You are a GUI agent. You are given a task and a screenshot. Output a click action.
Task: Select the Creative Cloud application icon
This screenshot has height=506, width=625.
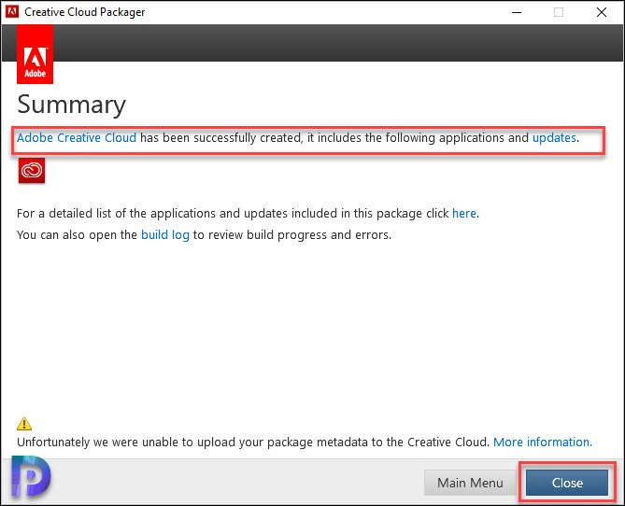tap(32, 171)
